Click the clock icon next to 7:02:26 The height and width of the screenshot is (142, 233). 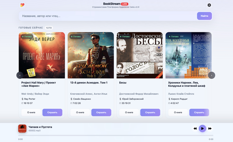71,103
